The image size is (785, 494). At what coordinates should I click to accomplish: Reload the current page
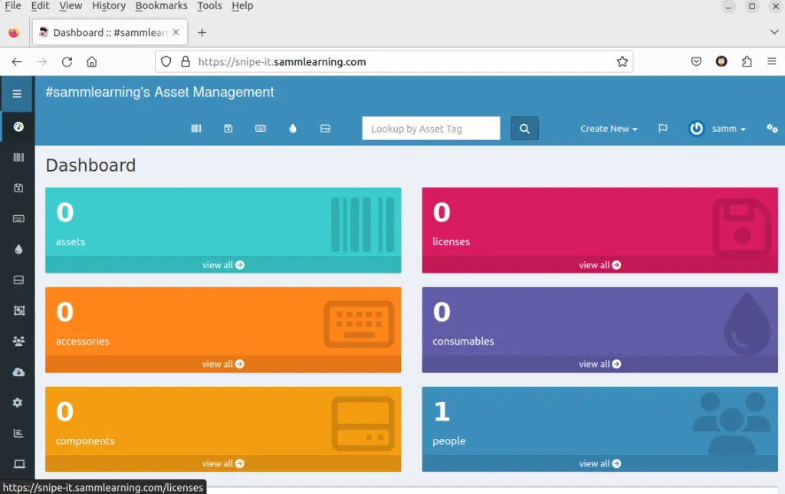[67, 61]
